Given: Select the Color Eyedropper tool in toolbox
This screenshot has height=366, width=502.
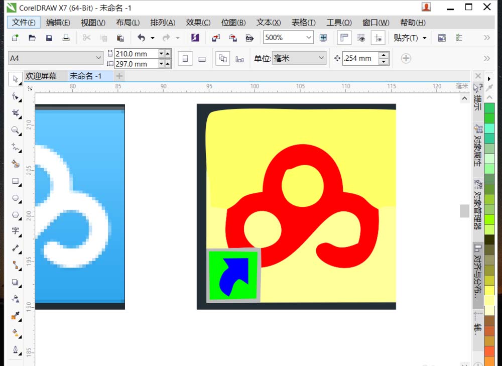Looking at the screenshot, I should point(16,316).
